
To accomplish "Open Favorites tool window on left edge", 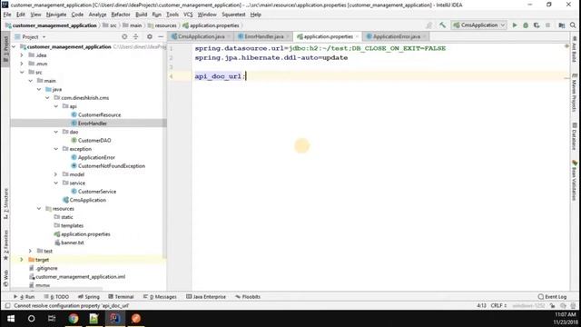I will (x=5, y=244).
